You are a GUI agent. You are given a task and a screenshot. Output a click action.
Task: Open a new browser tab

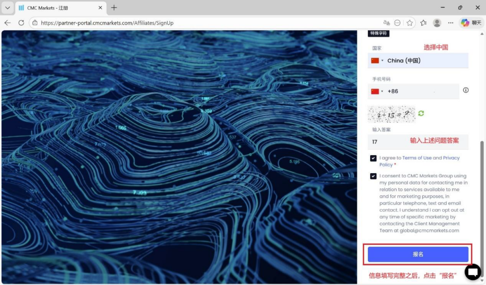point(114,8)
